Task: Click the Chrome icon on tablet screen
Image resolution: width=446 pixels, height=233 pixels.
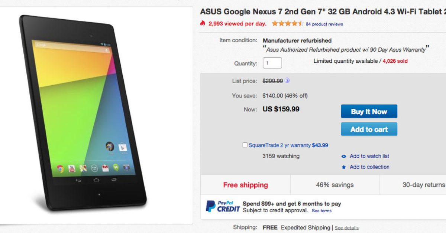Action: (60, 169)
